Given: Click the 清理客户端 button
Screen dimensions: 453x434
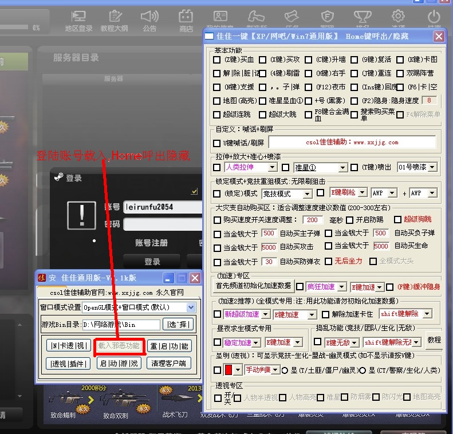Looking at the screenshot, I should point(169,363).
